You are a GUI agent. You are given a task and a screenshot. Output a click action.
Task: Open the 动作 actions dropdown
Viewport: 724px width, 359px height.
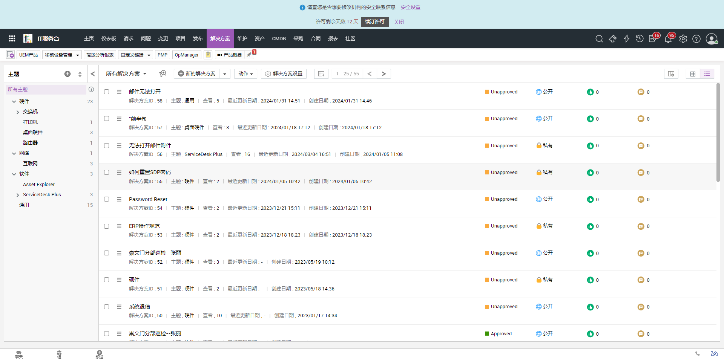point(245,74)
